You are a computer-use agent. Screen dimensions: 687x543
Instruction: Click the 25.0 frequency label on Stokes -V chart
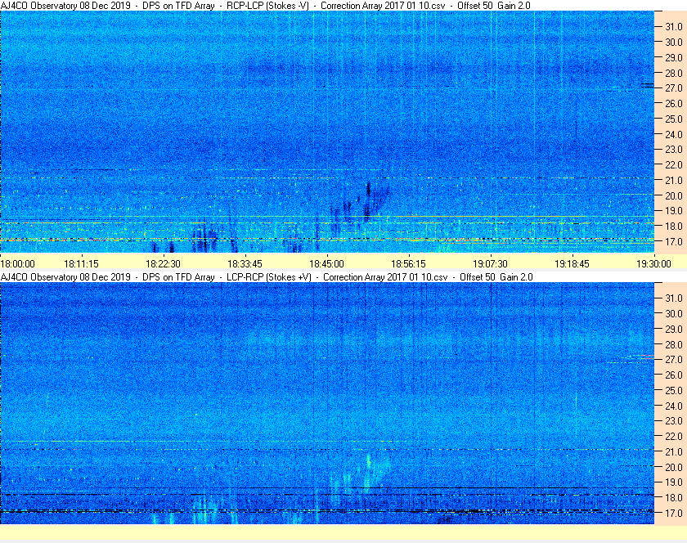[x=674, y=119]
